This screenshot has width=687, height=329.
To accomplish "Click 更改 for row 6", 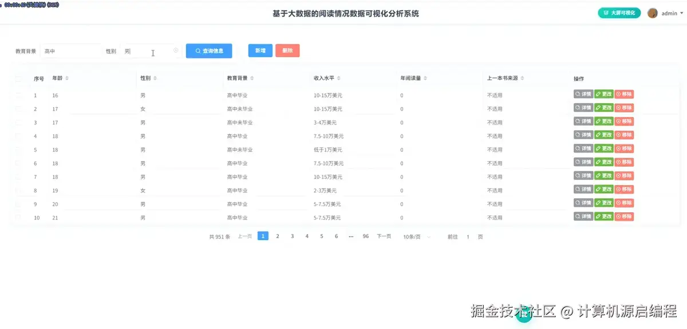I will [603, 162].
